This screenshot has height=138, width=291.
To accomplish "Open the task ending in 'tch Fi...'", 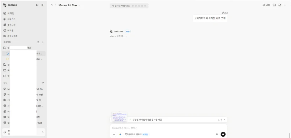I will coord(23,89).
